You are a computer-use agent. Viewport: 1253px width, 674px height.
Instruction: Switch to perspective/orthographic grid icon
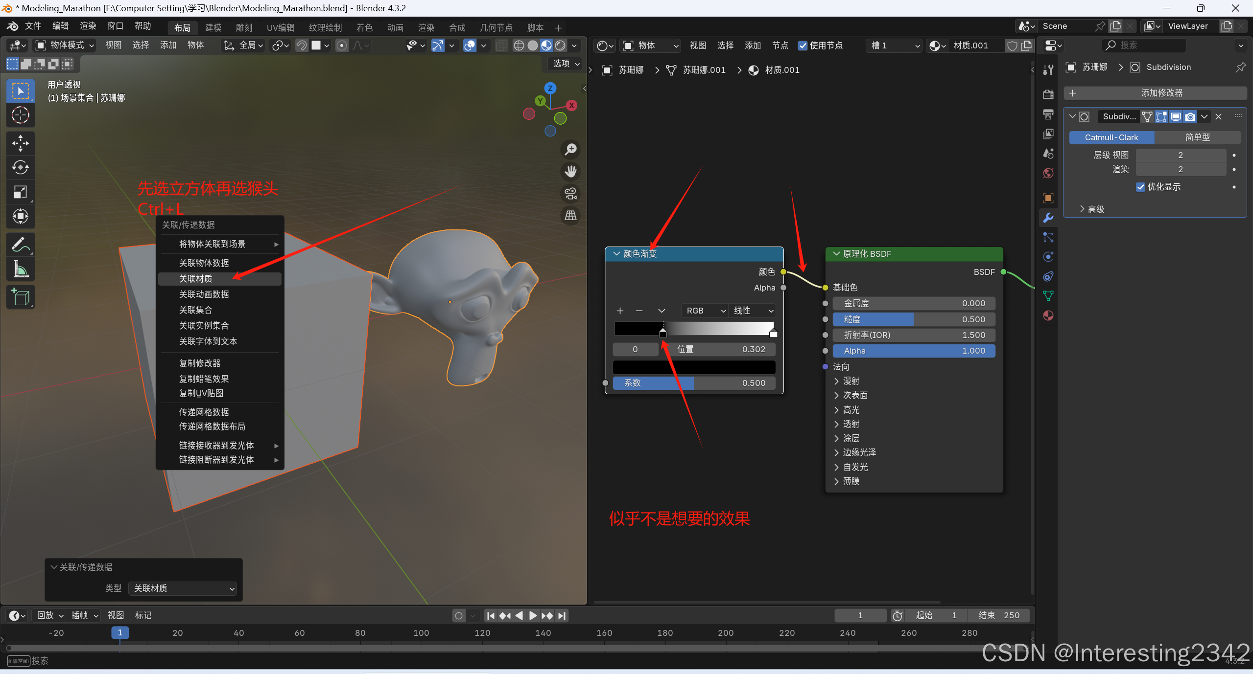click(570, 216)
